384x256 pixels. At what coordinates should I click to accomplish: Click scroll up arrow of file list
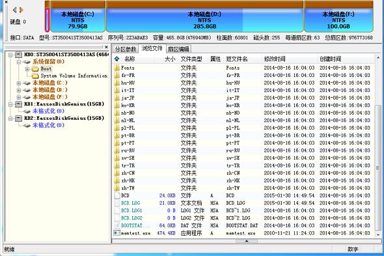click(x=378, y=57)
